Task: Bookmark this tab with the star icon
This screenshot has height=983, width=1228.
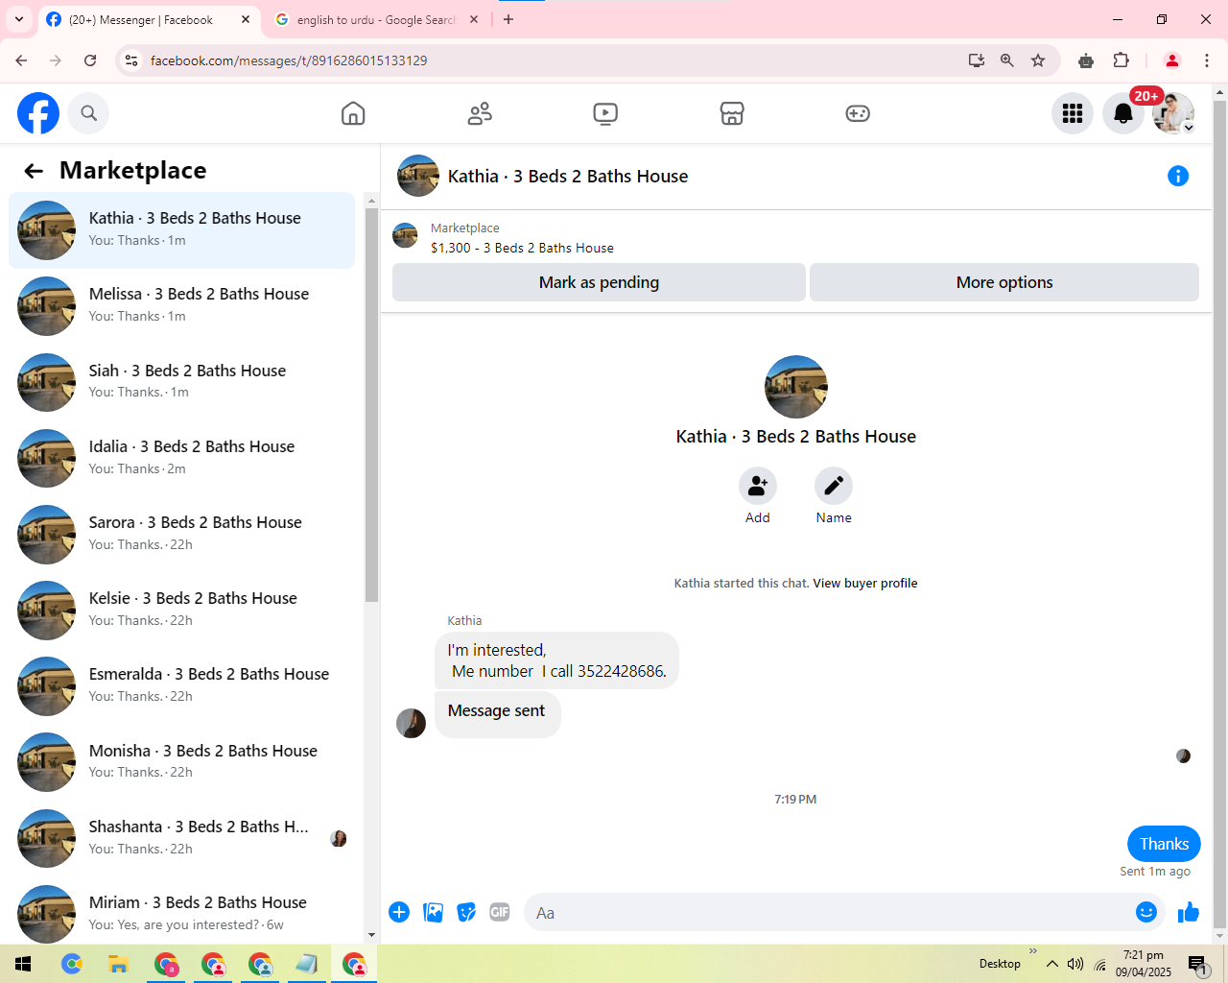Action: [1038, 60]
